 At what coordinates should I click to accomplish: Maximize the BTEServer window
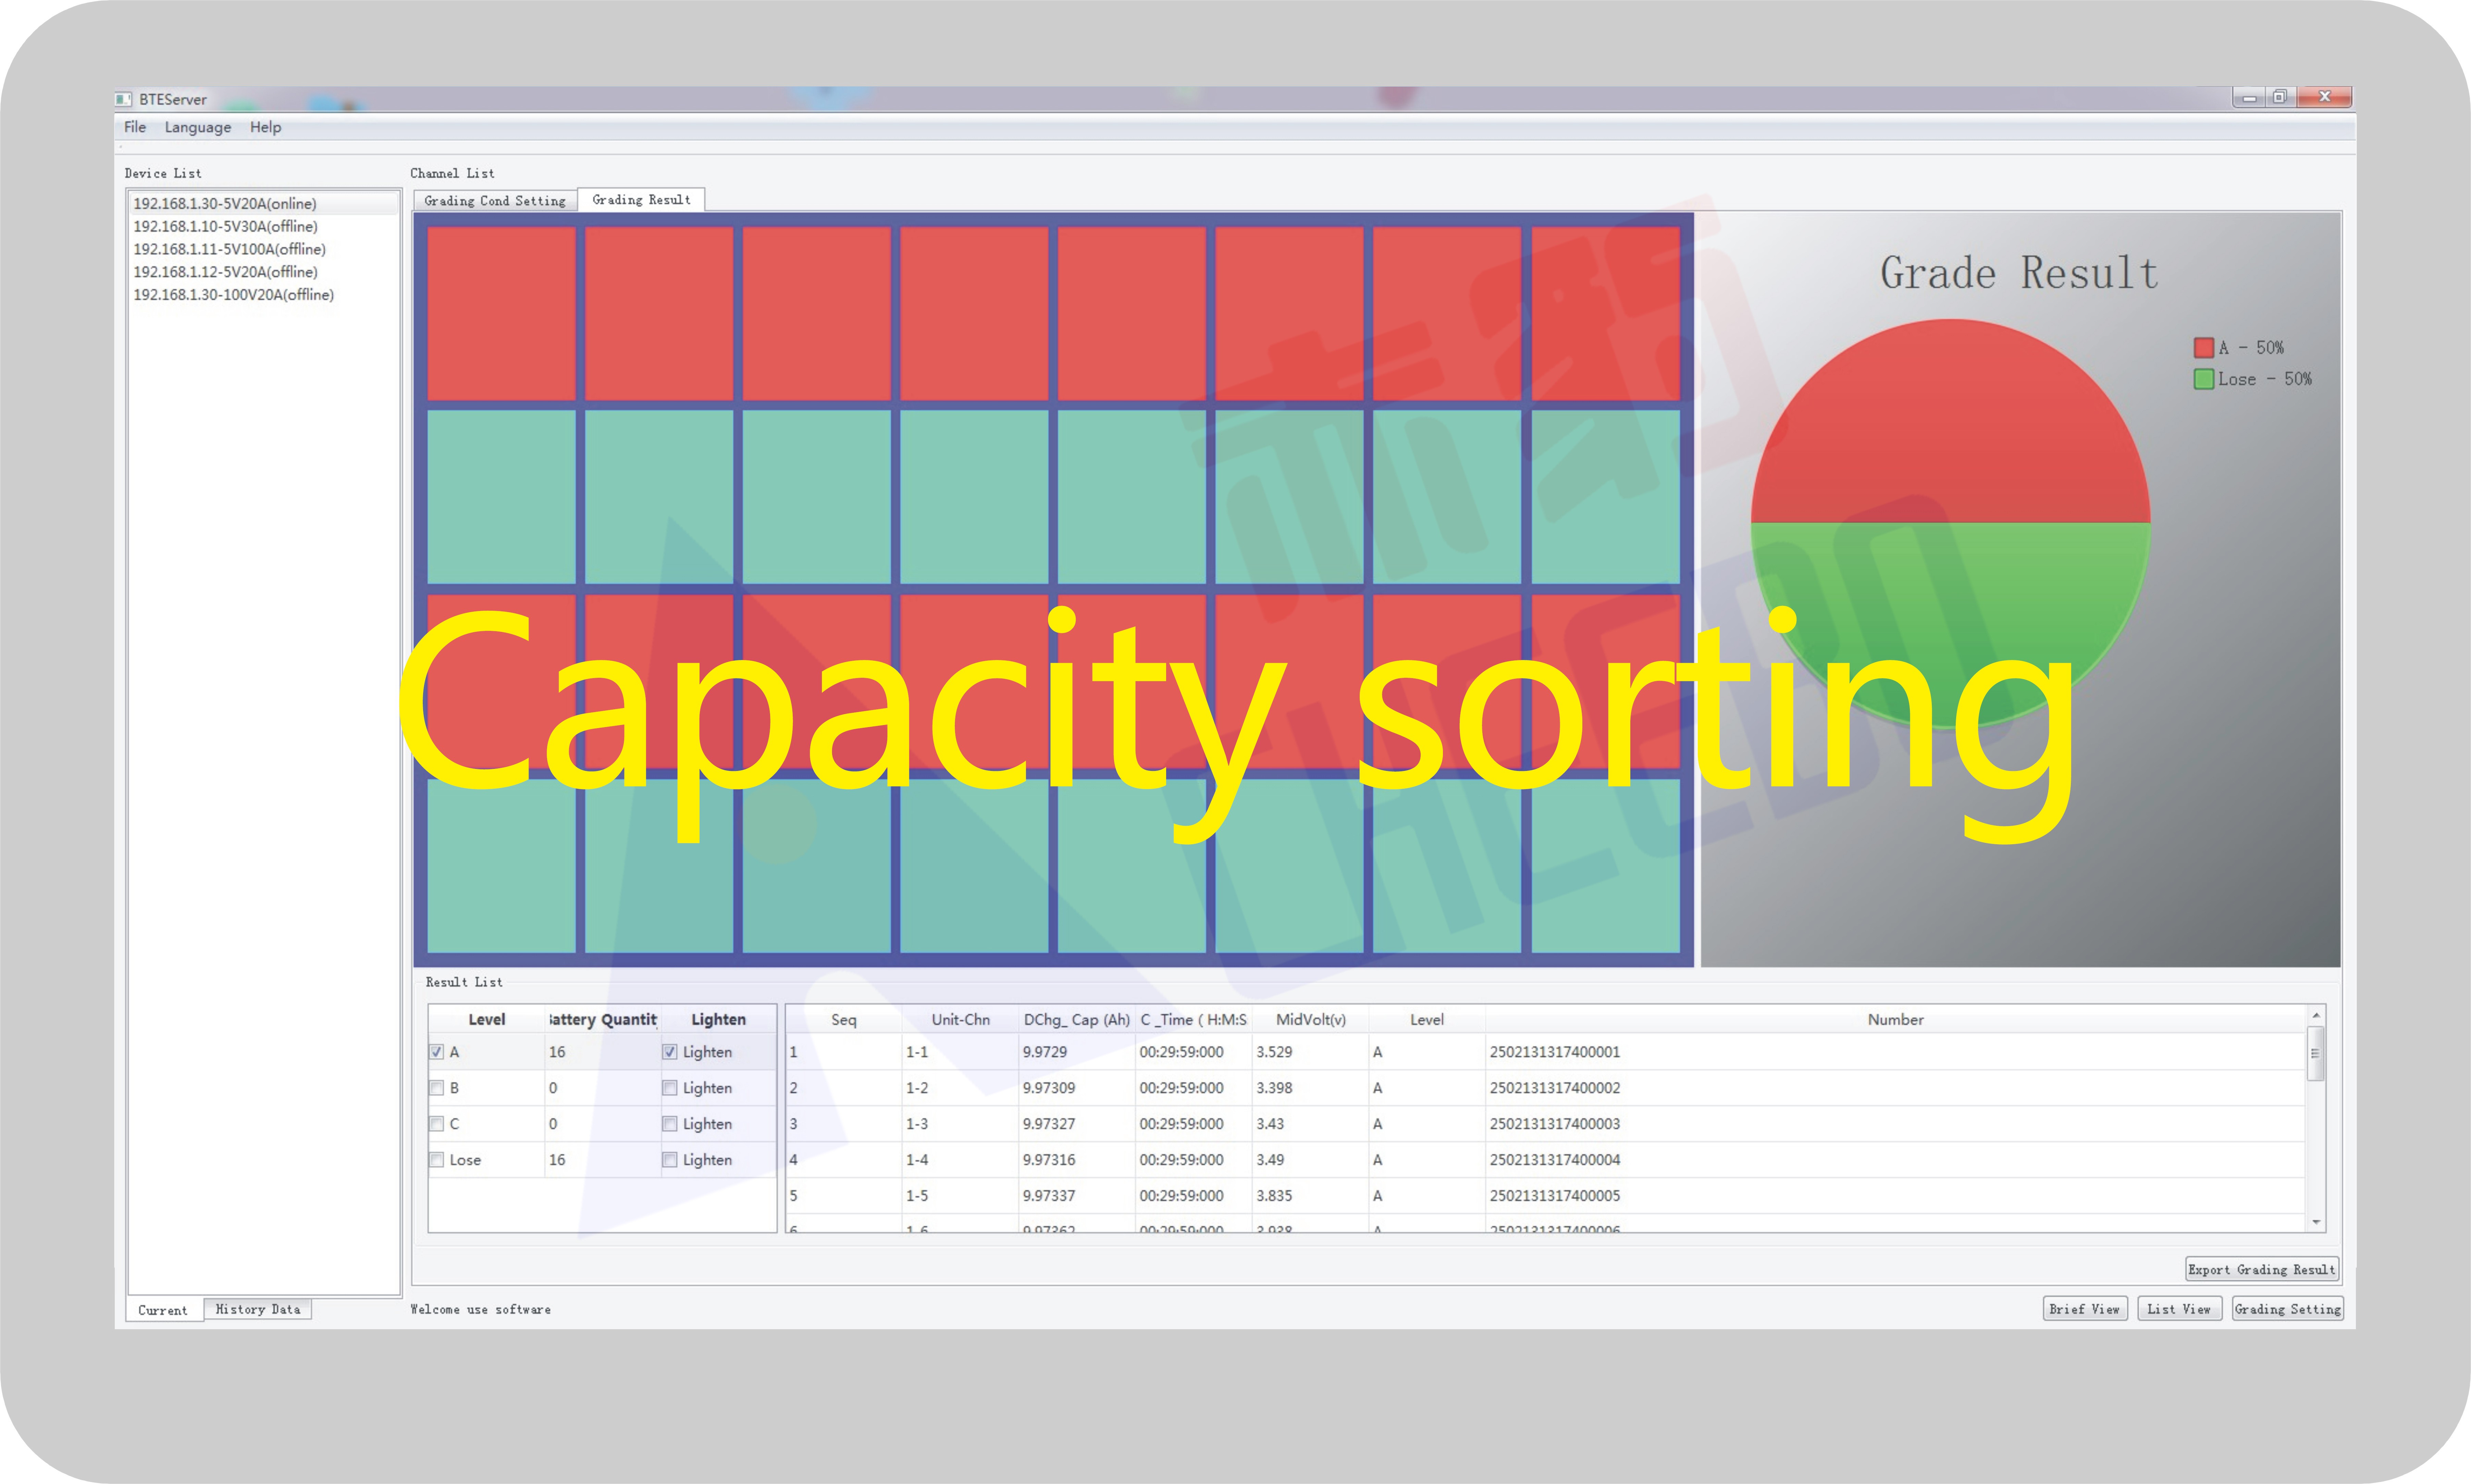tap(2280, 97)
